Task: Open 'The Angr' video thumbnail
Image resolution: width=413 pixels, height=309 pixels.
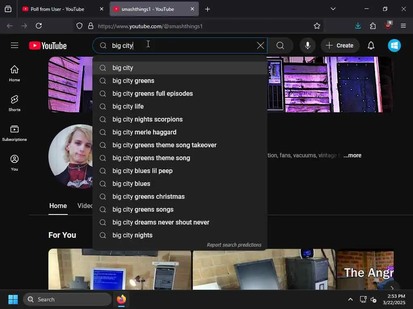Action: click(365, 269)
